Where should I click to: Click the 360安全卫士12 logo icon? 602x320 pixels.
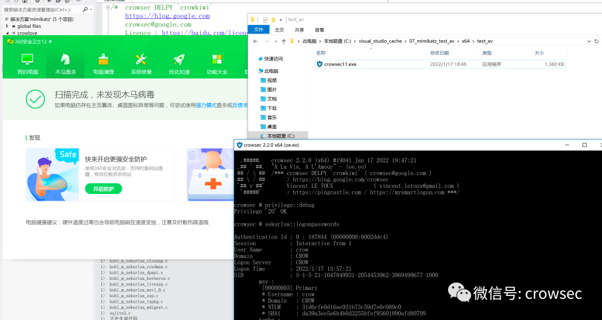(x=10, y=41)
